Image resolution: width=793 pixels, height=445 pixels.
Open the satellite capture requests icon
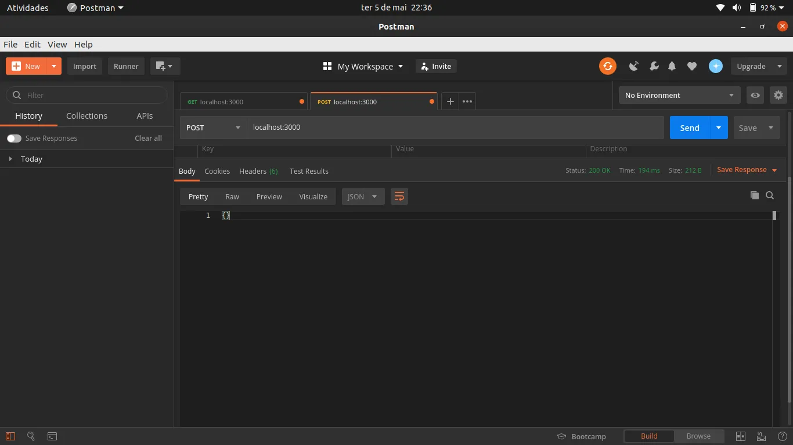(x=634, y=66)
